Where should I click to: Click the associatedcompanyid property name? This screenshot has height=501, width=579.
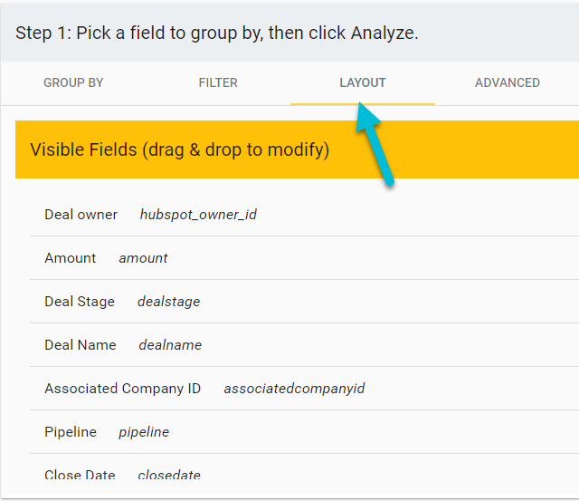(x=294, y=389)
